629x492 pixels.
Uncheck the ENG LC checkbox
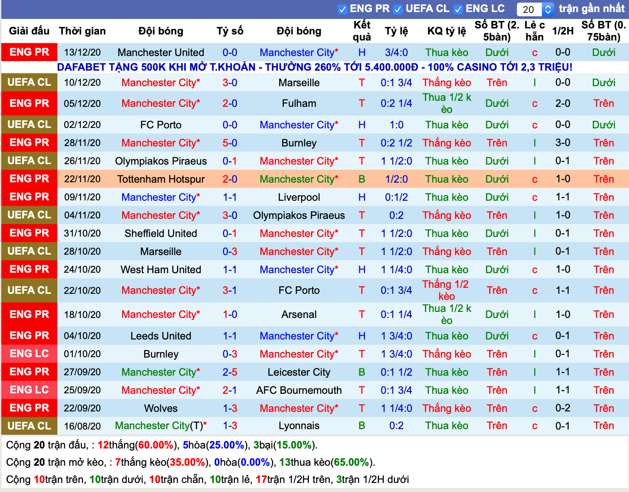coord(458,9)
